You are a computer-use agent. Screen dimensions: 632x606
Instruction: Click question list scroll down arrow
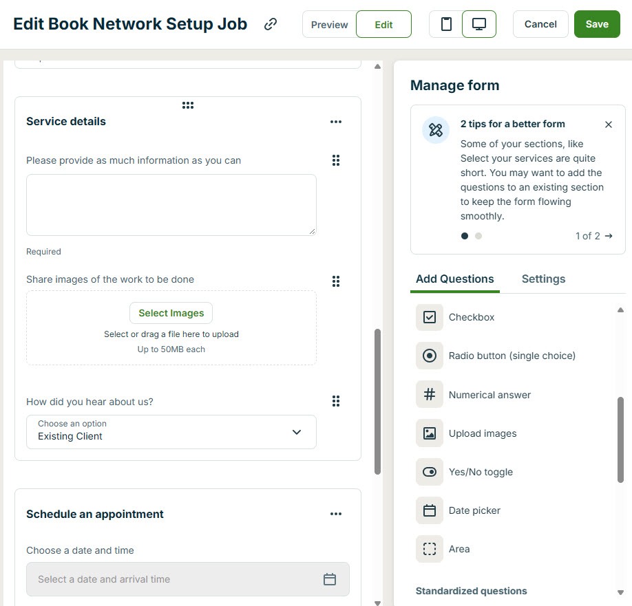pyautogui.click(x=621, y=592)
